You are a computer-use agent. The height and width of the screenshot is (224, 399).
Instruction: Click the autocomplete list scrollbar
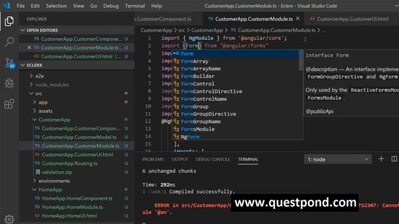click(x=301, y=60)
